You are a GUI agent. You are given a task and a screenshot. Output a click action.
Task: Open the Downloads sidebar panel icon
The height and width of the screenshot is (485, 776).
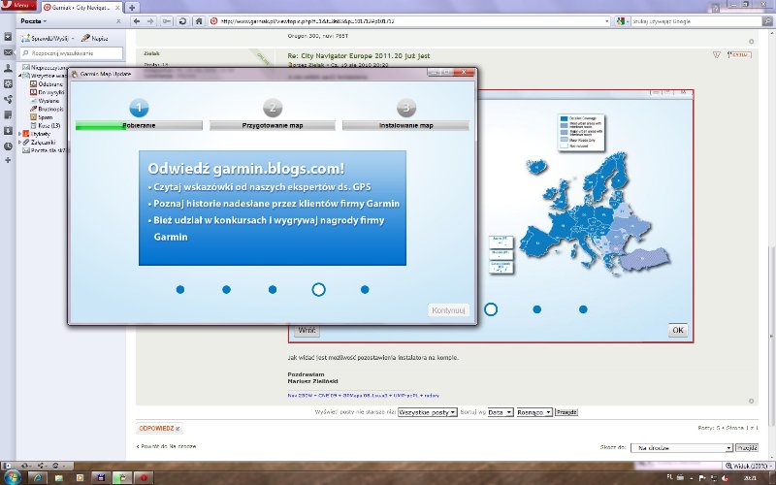pyautogui.click(x=8, y=131)
